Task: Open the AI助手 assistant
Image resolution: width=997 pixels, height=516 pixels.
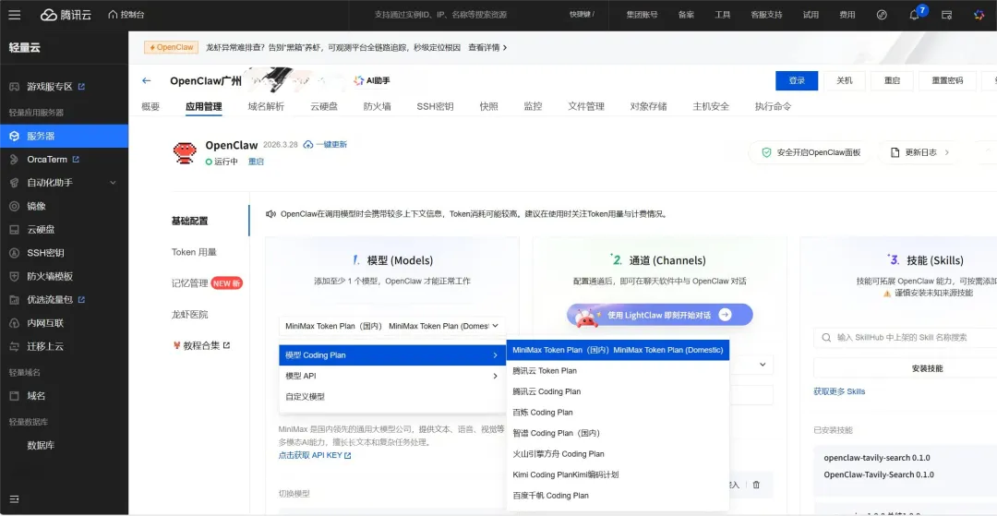Action: coord(372,80)
